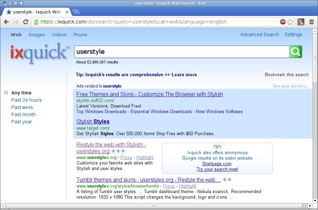Open Settings link

(x=293, y=34)
